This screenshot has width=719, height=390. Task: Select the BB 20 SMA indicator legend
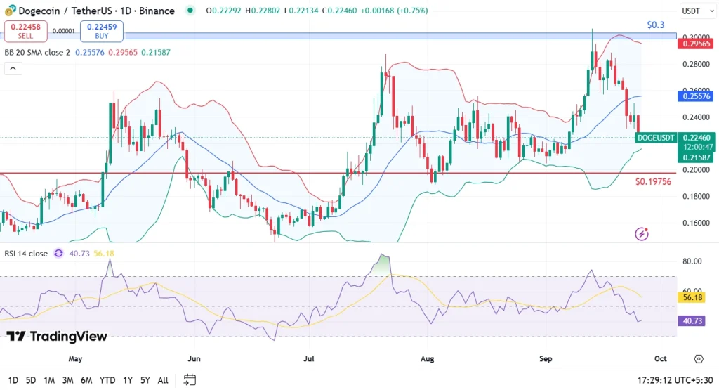pyautogui.click(x=37, y=53)
